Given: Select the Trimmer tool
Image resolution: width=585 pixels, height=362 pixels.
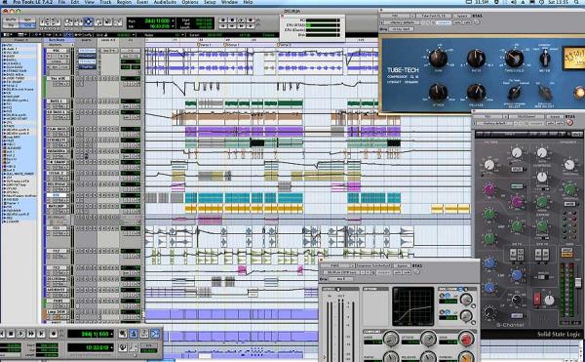Looking at the screenshot, I should (x=78, y=21).
